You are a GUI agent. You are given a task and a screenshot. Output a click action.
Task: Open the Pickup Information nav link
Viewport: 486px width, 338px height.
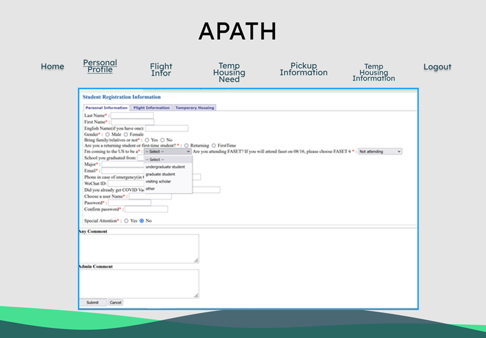(x=303, y=69)
